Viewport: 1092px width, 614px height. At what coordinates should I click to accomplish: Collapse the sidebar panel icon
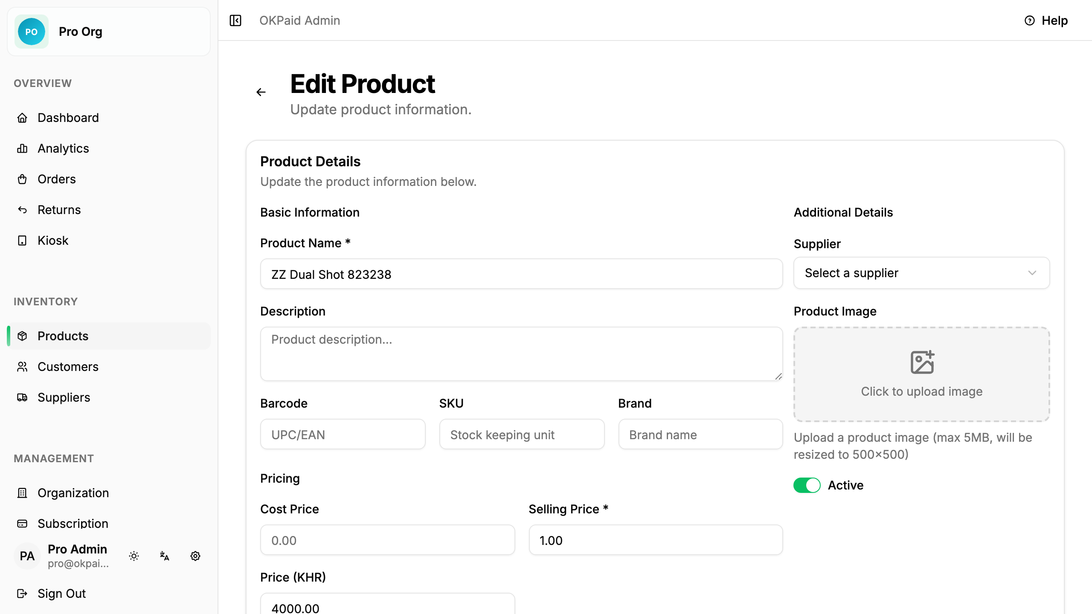point(235,20)
